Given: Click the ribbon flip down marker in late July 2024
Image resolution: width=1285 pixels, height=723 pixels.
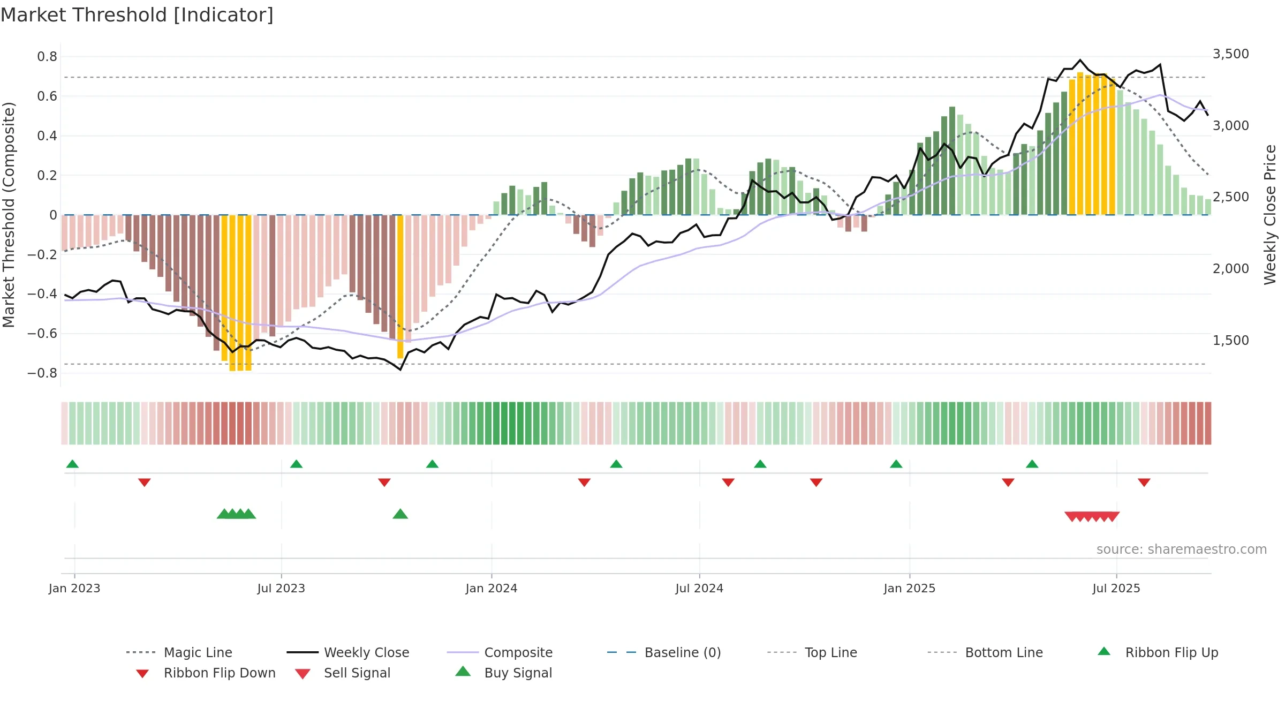Looking at the screenshot, I should pos(728,483).
